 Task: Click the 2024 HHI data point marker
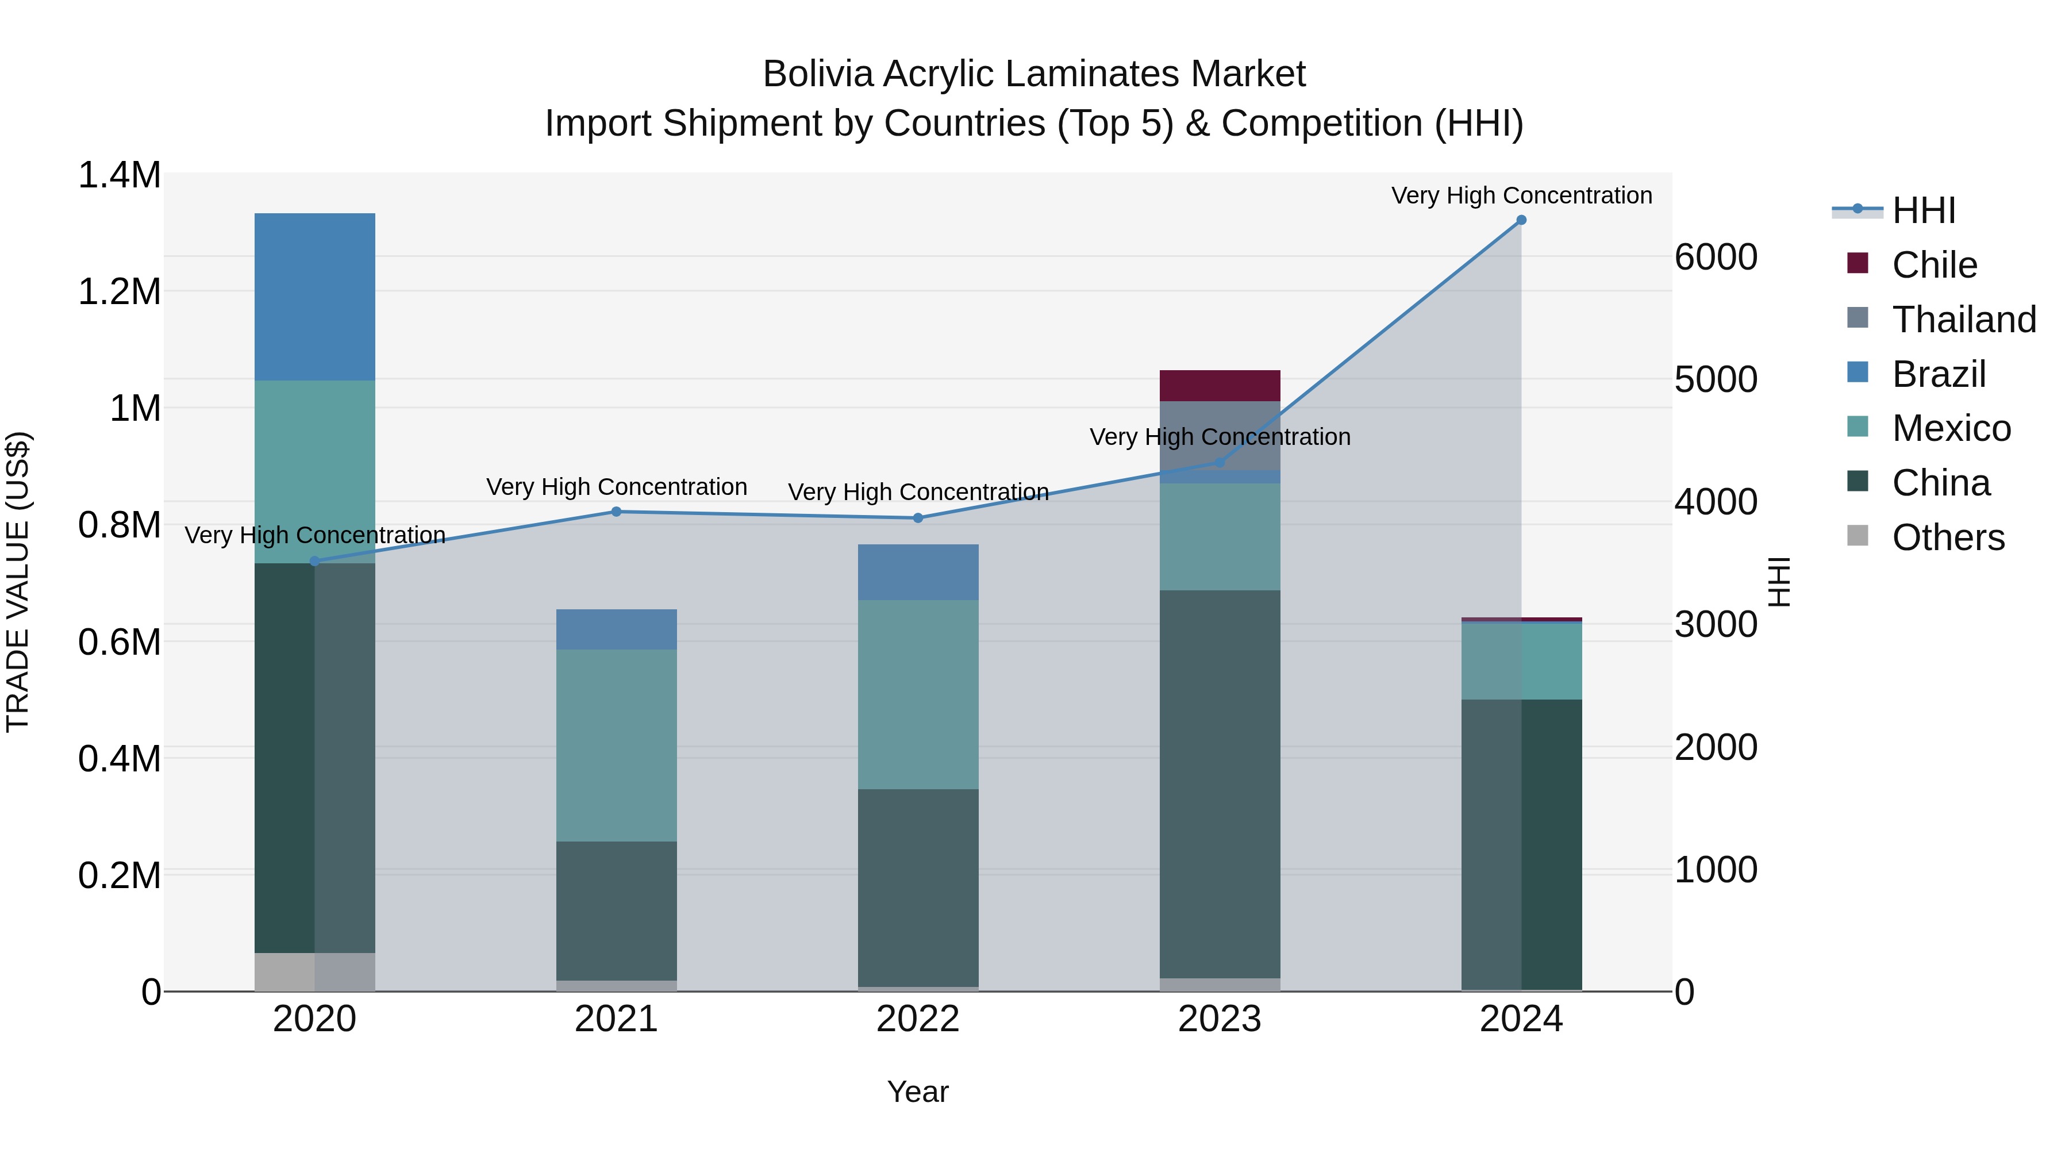(x=1521, y=220)
